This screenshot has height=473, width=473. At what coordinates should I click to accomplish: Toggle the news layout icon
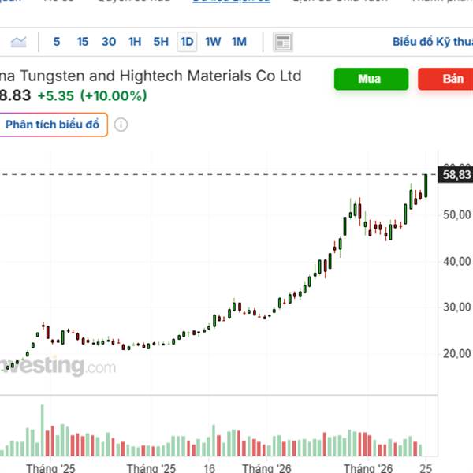(x=283, y=42)
